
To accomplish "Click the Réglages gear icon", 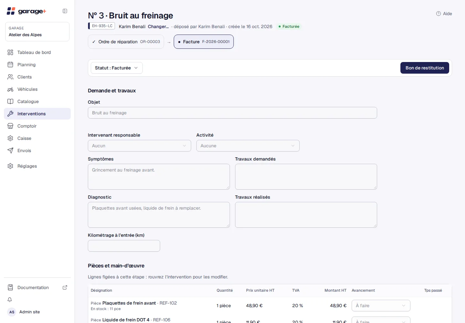I will [x=10, y=166].
